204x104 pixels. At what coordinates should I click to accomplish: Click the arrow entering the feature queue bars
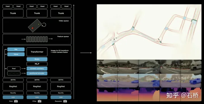click(x=24, y=39)
